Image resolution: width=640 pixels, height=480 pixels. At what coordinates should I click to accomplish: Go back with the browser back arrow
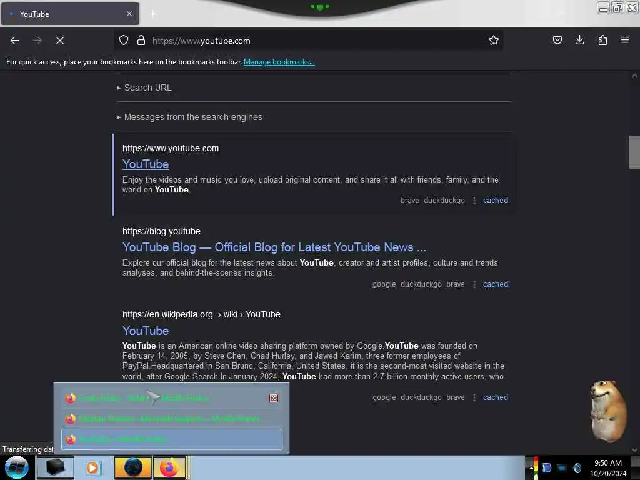pos(15,41)
